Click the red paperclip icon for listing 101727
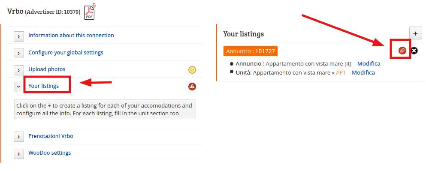426x171 pixels. 402,50
